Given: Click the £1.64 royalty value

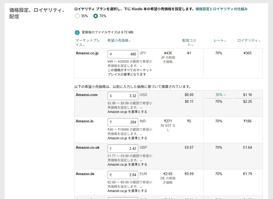Looking at the screenshot, I should tap(247, 147).
